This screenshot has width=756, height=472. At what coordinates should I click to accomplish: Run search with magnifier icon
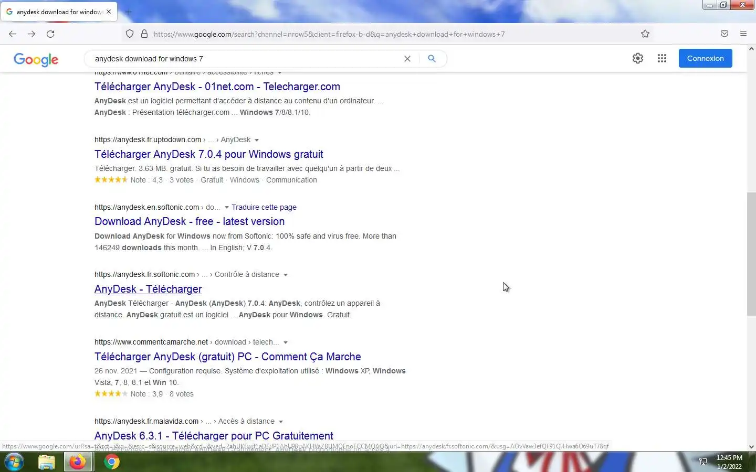[432, 59]
